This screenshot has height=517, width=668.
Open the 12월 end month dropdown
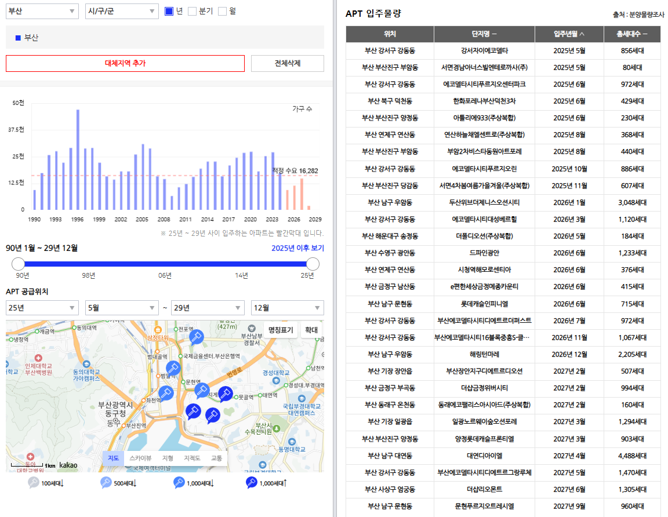pyautogui.click(x=288, y=307)
